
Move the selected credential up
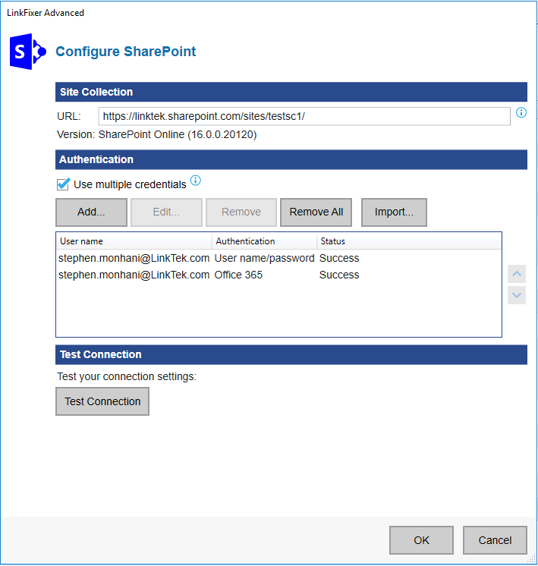click(x=517, y=274)
